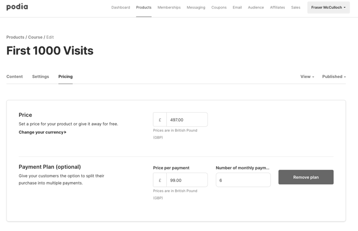Open Audience page

point(256,8)
